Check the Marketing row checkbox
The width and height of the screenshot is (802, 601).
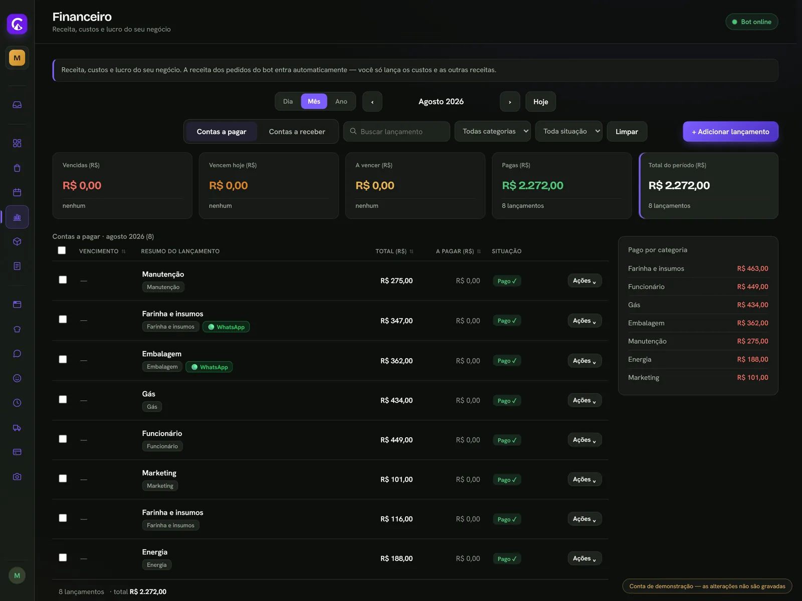click(x=63, y=478)
